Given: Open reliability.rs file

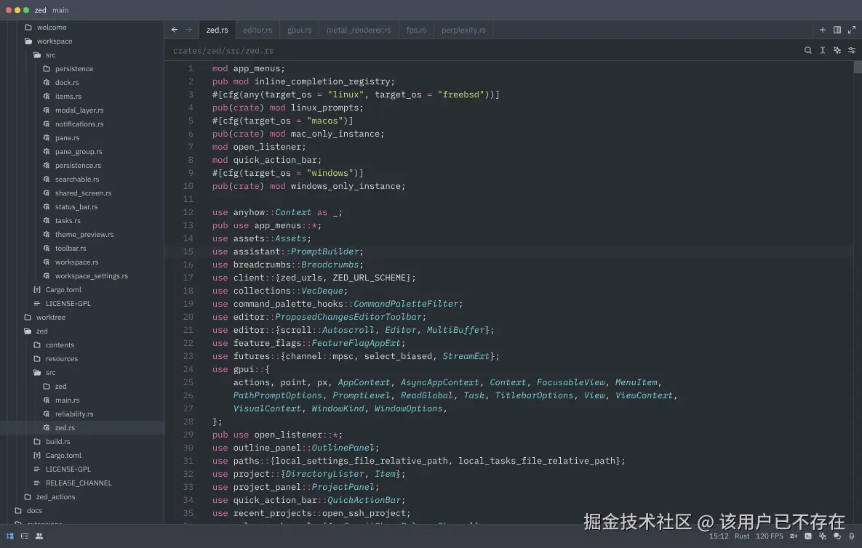Looking at the screenshot, I should [x=82, y=414].
